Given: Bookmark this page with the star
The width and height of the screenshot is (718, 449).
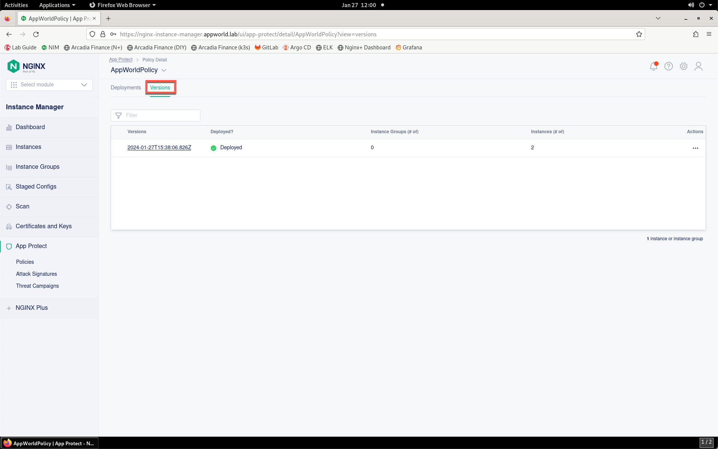Looking at the screenshot, I should click(x=639, y=34).
